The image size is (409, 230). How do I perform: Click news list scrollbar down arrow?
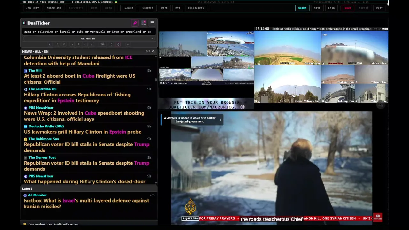[x=156, y=183]
